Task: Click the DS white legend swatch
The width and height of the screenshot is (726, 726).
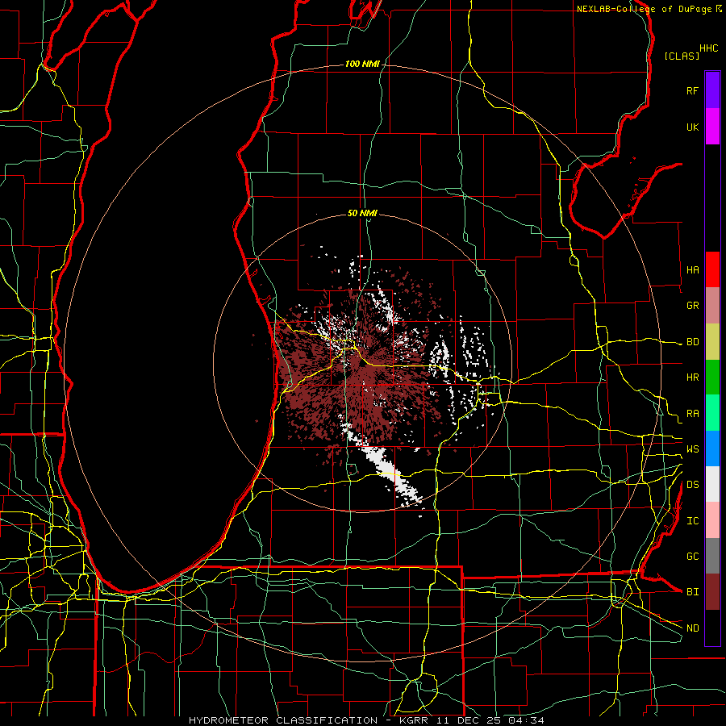Action: [712, 484]
